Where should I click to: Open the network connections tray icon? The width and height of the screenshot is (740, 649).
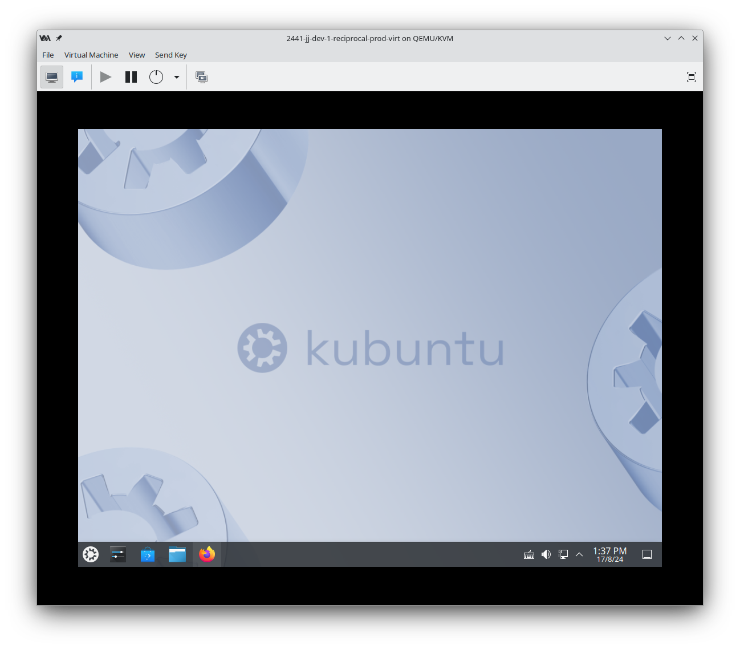click(563, 554)
